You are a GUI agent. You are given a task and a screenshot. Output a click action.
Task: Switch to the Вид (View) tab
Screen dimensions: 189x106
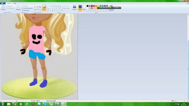point(15,4)
